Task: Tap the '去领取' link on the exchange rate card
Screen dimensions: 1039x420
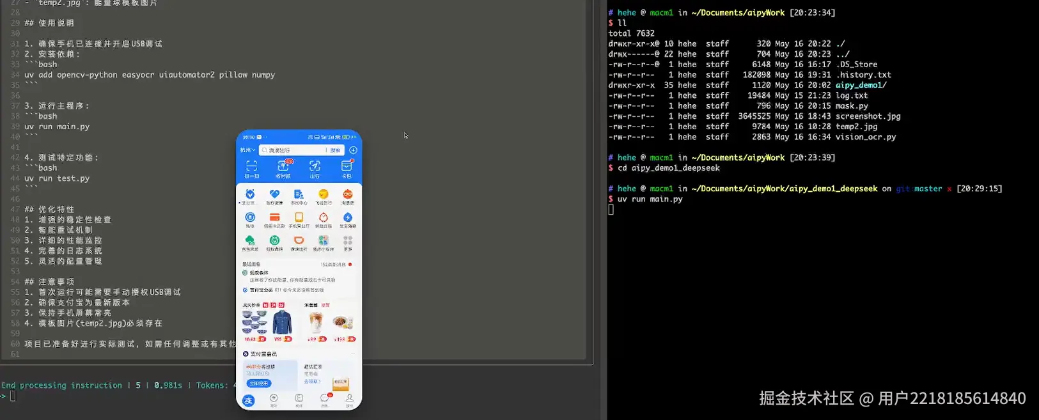Action: (312, 381)
